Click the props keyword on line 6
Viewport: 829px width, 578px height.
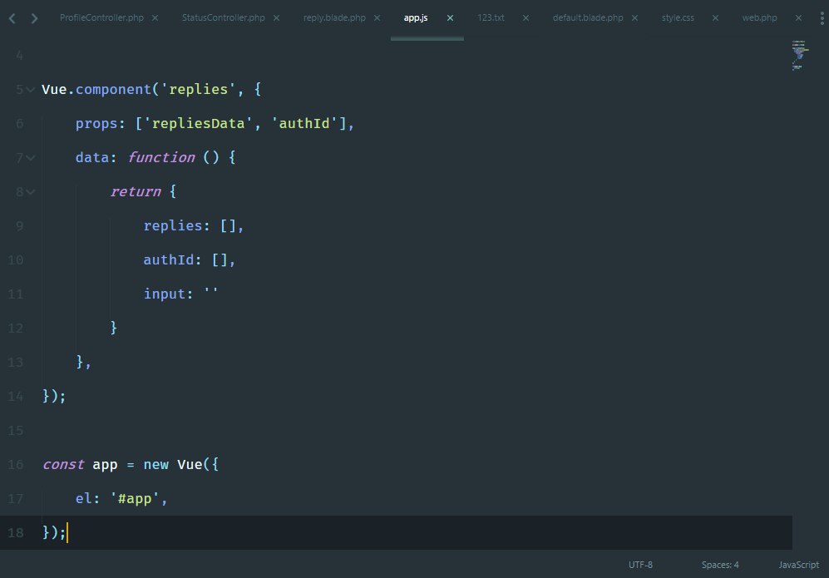point(96,124)
